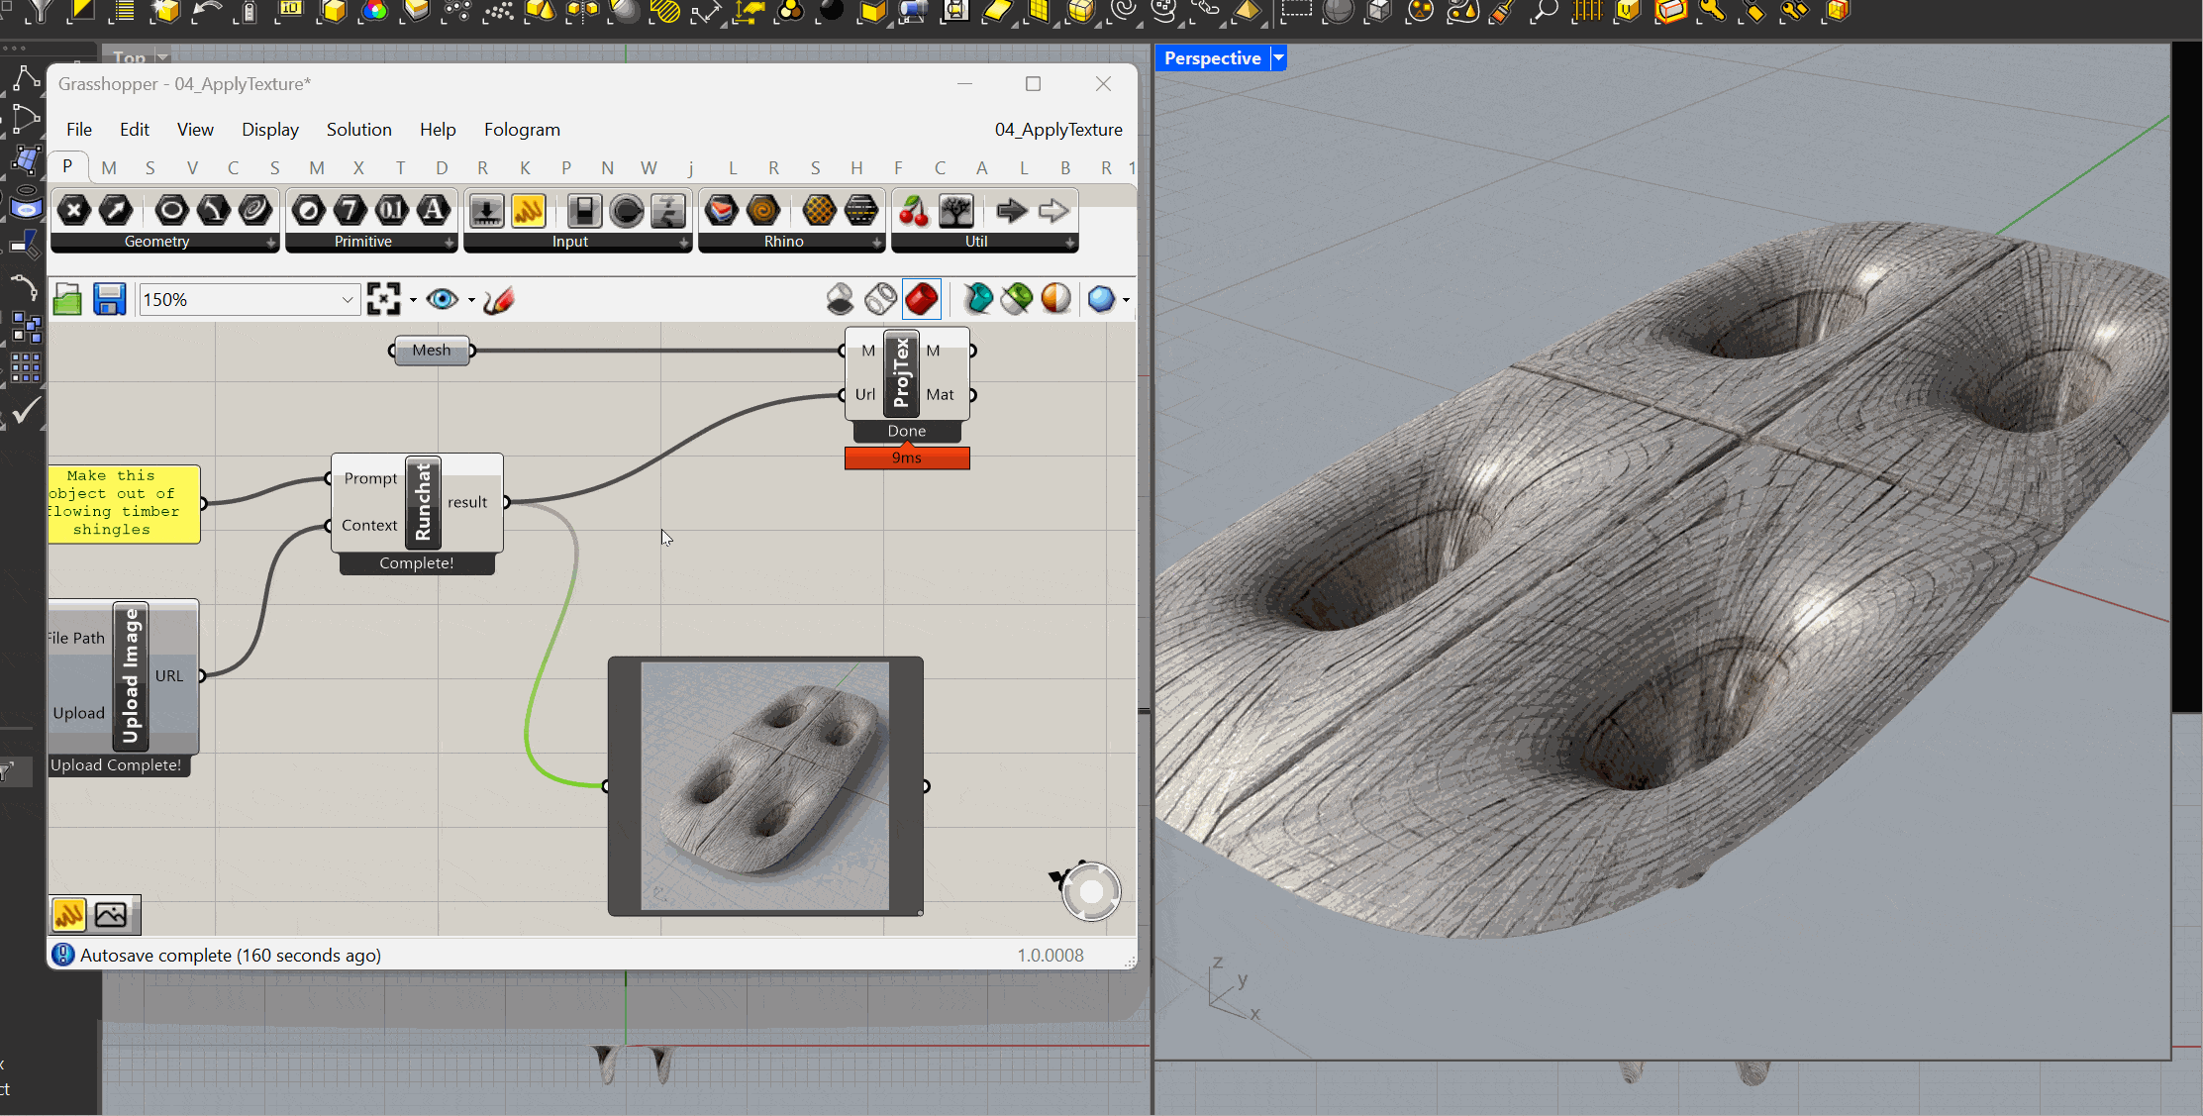This screenshot has height=1116, width=2203.
Task: Open the Fologram menu
Action: click(x=522, y=130)
